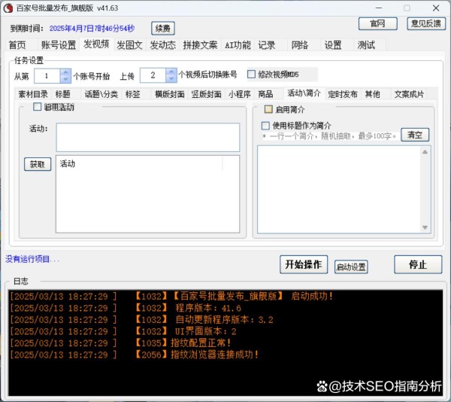The image size is (451, 402).
Task: Open the 账号设置 tab
Action: [x=59, y=45]
